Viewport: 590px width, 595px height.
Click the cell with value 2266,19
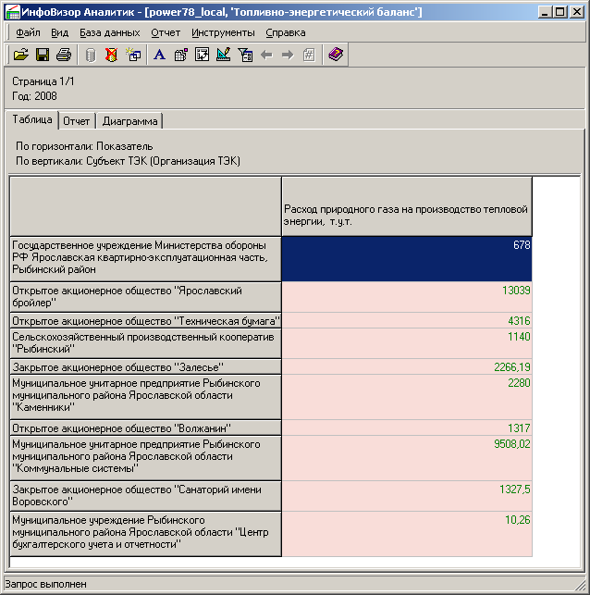point(407,367)
